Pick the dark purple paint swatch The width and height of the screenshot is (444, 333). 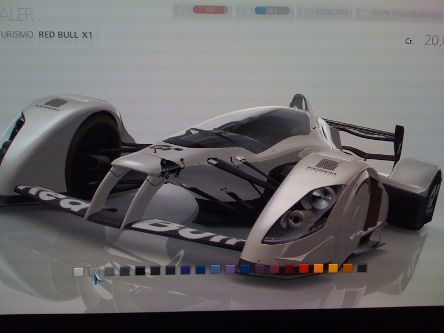(x=260, y=269)
